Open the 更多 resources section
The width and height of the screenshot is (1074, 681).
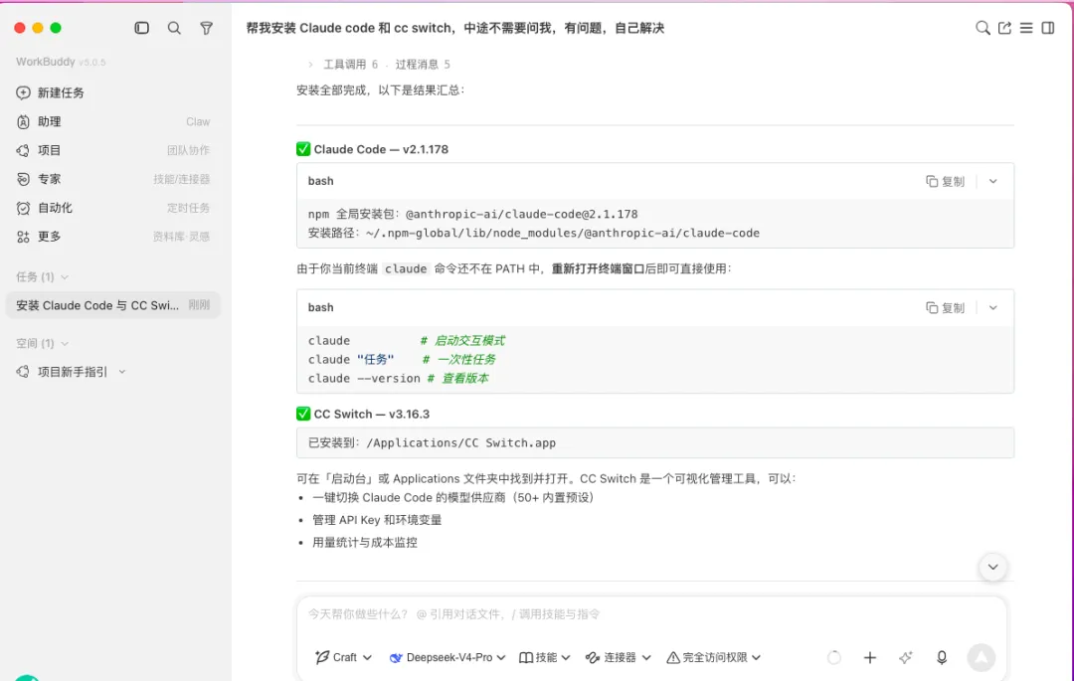pyautogui.click(x=113, y=237)
